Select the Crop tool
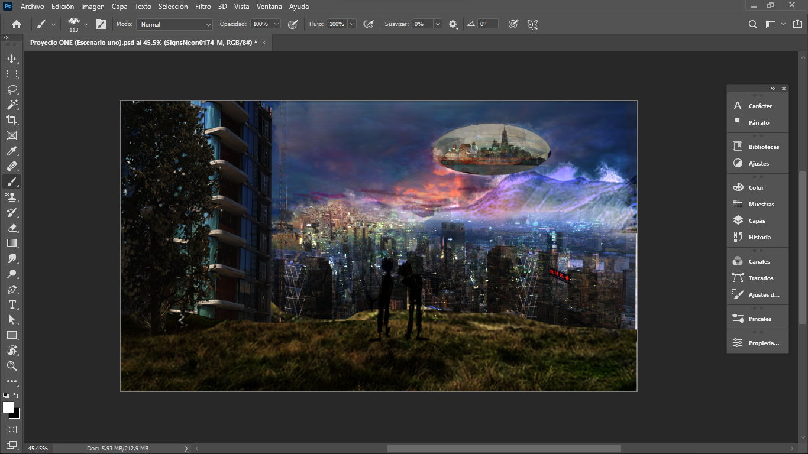Viewport: 808px width, 454px height. 12,120
